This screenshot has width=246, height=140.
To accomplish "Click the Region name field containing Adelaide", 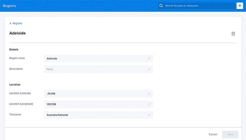I will [98, 58].
